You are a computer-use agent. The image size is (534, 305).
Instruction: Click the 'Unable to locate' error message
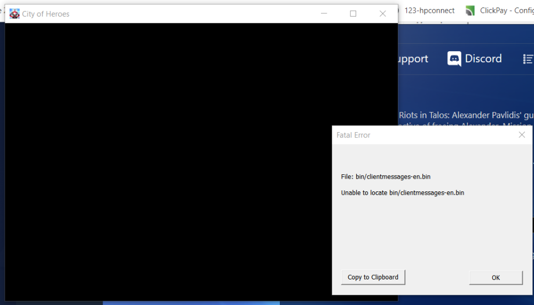[403, 192]
